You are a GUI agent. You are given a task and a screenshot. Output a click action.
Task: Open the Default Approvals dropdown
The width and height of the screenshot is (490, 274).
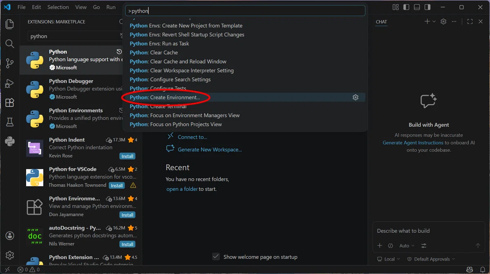pyautogui.click(x=431, y=259)
